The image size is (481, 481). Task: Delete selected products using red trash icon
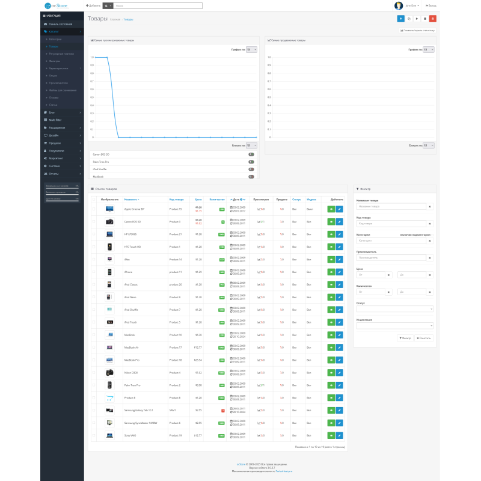pyautogui.click(x=433, y=19)
